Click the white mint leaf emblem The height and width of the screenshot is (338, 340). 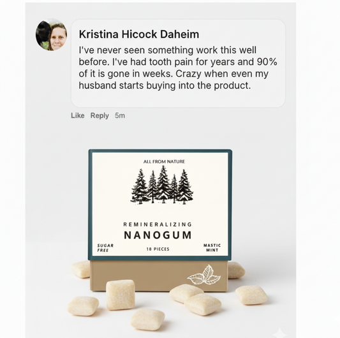click(204, 274)
